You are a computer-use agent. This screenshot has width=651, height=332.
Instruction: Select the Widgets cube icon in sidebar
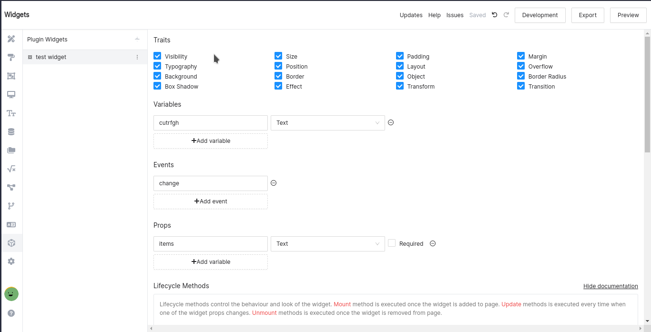click(11, 243)
